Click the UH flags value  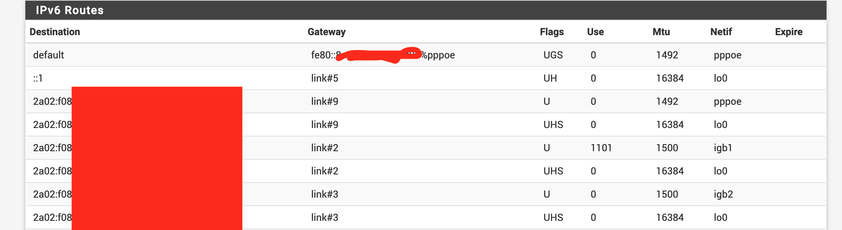(550, 78)
